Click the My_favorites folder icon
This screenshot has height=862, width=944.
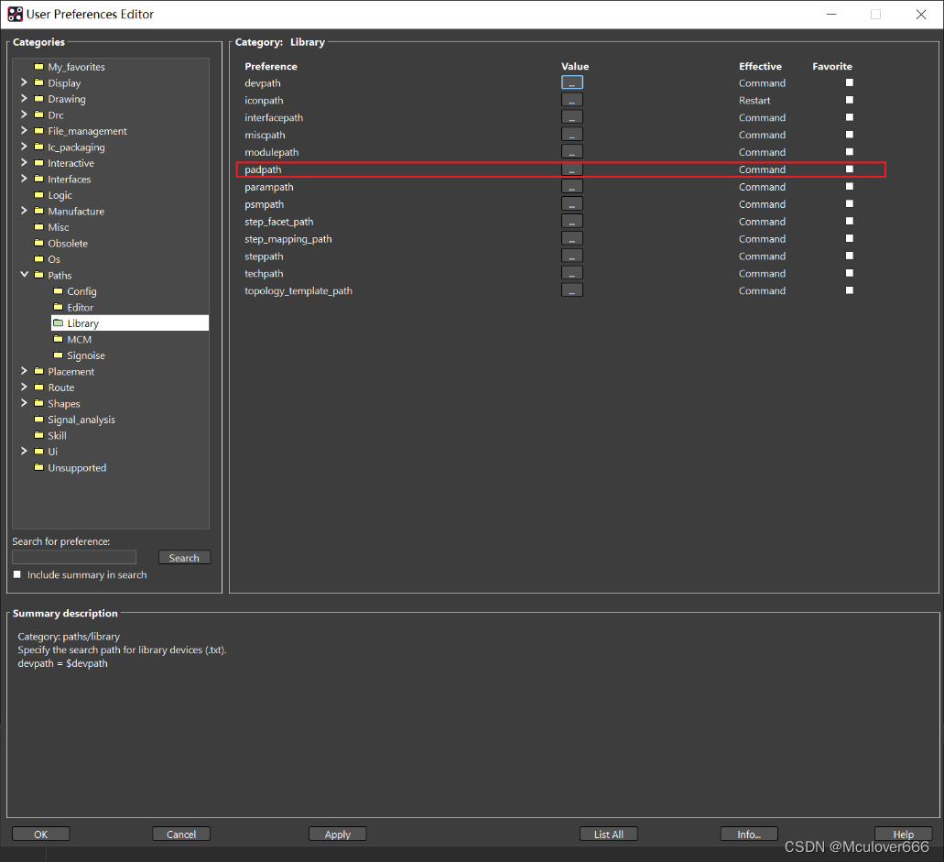(38, 67)
